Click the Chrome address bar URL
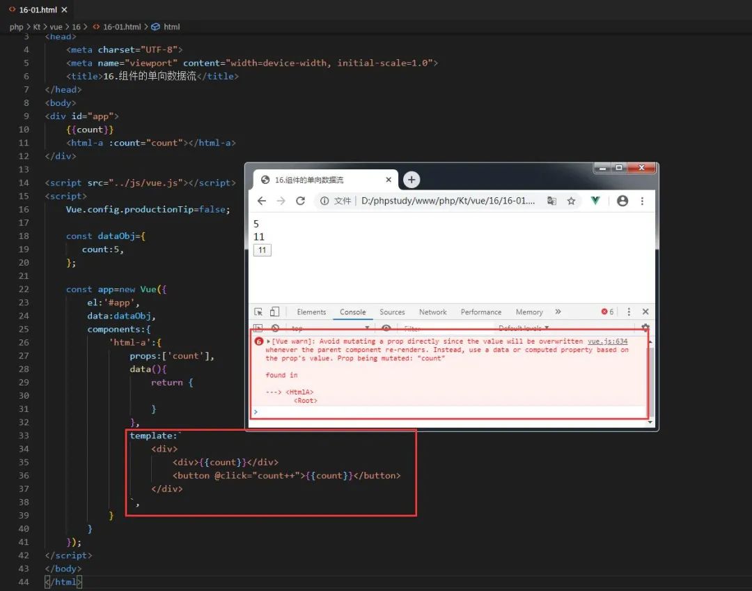This screenshot has width=752, height=591. [448, 201]
